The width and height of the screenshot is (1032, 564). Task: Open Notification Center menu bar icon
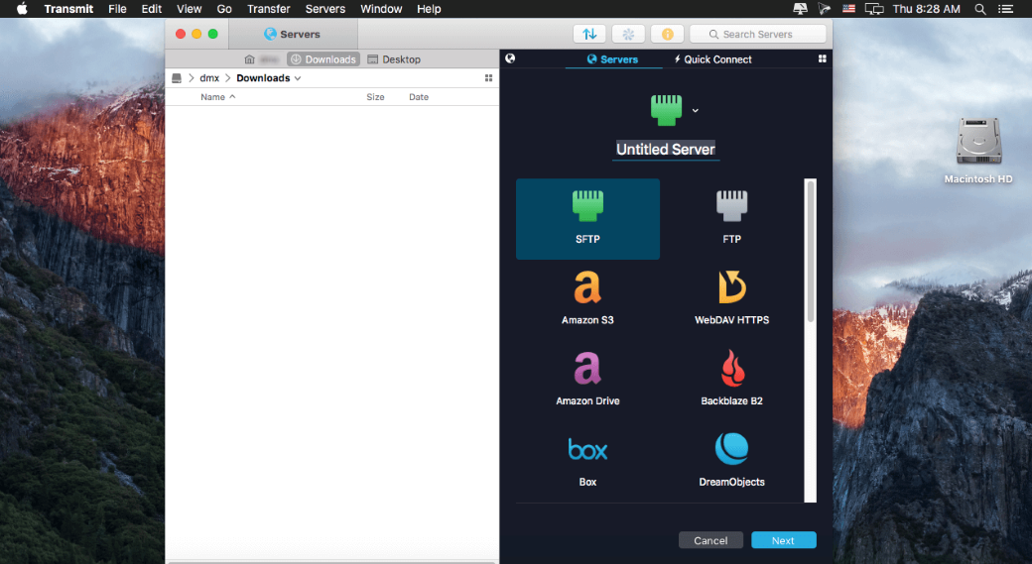(1005, 9)
